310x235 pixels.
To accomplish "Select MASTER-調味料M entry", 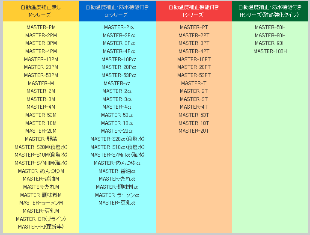I will click(41, 195).
